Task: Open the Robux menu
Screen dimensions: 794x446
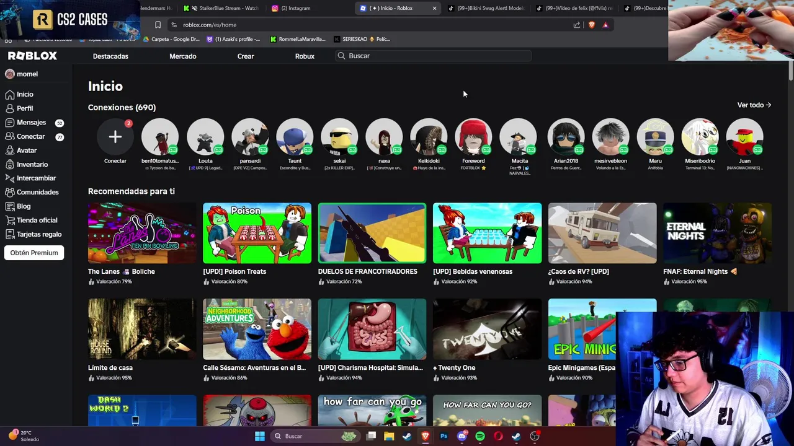Action: pyautogui.click(x=305, y=56)
